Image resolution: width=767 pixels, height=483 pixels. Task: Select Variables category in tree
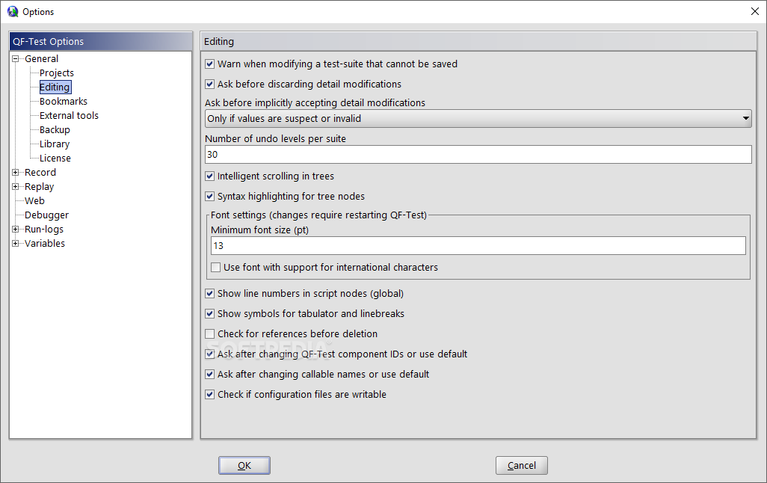click(45, 243)
